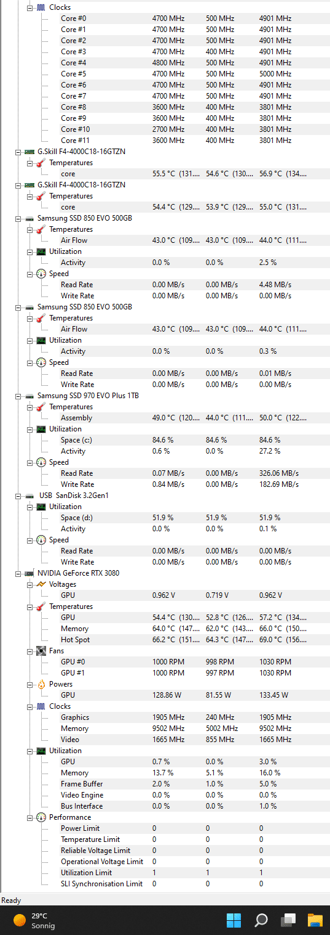Open taskbar search magnifier
Image resolution: width=330 pixels, height=935 pixels.
tap(261, 920)
